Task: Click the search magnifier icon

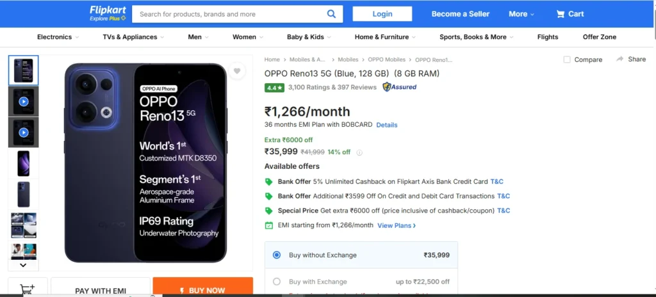Action: point(331,14)
